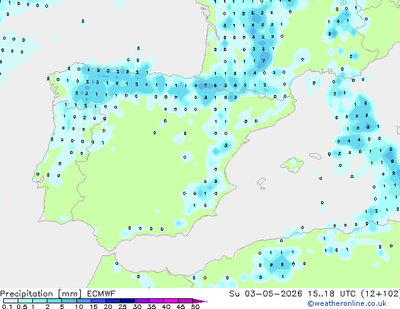This screenshot has width=400, height=309.
Task: Click the '15..18' time range text
Action: pyautogui.click(x=321, y=294)
